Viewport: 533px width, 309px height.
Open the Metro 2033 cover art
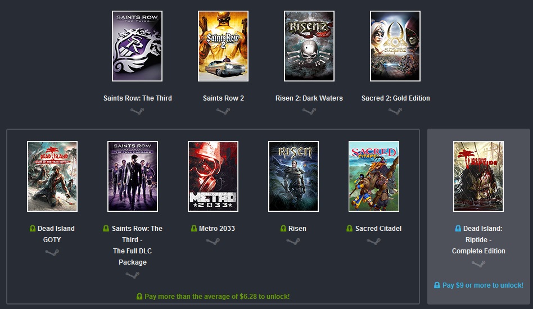213,176
